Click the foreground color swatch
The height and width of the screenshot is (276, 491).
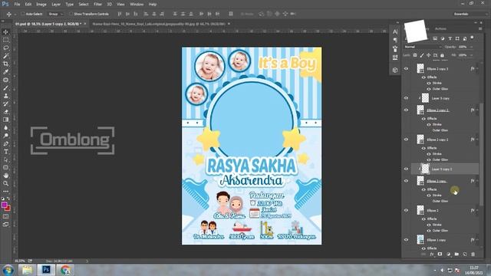click(4, 205)
